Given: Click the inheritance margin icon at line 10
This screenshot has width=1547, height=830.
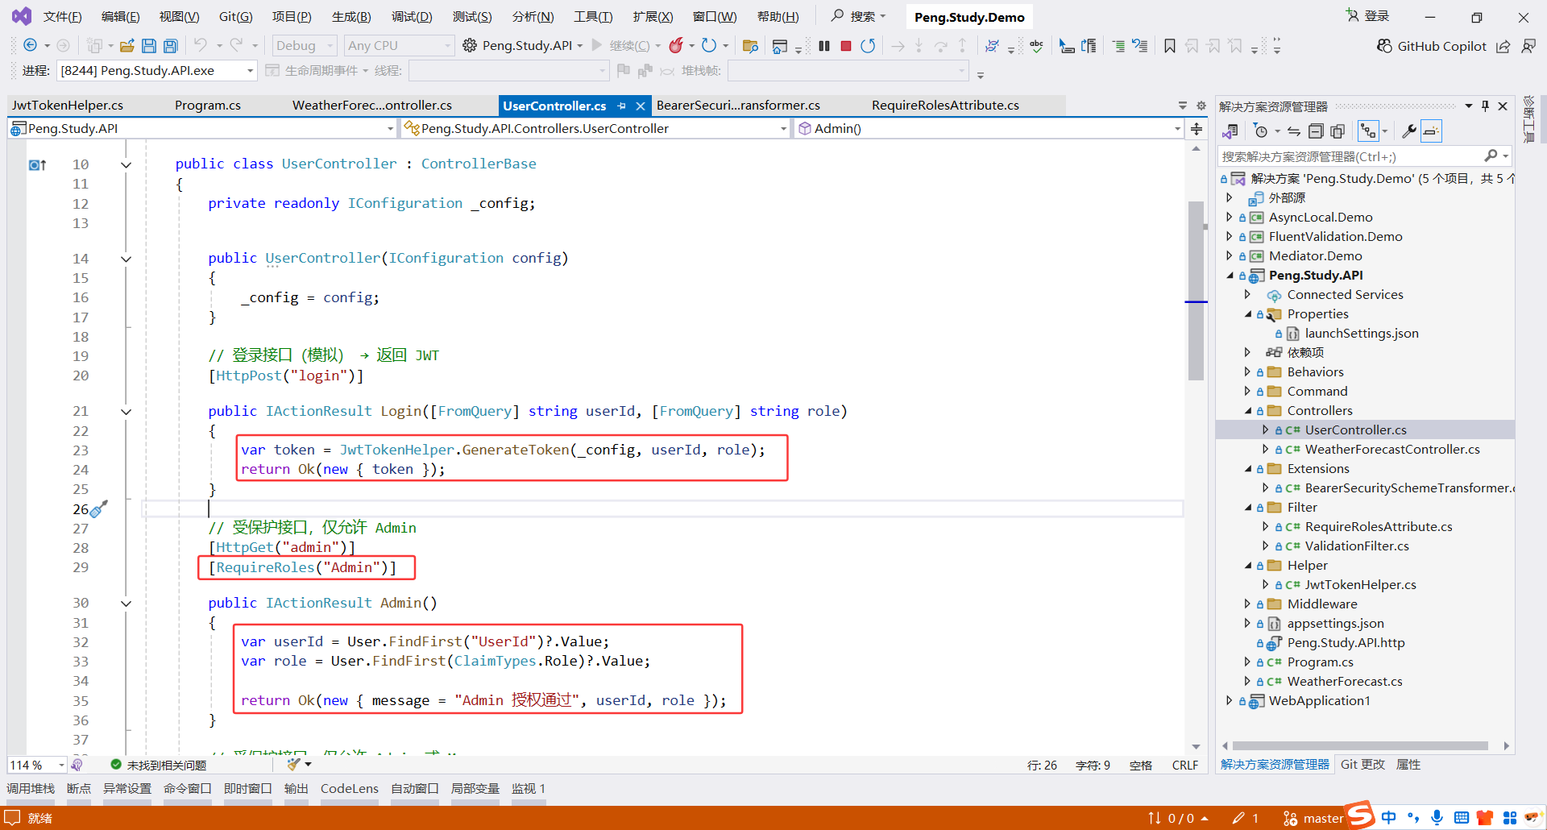Looking at the screenshot, I should 38,165.
